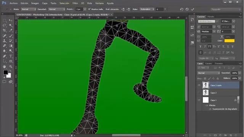
Task: Click the white background color swatch
Action: pos(9,76)
